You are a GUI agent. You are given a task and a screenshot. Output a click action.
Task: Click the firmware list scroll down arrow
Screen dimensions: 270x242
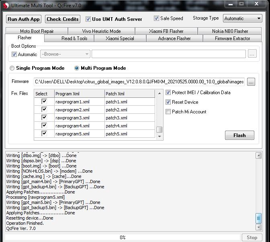[x=160, y=137]
